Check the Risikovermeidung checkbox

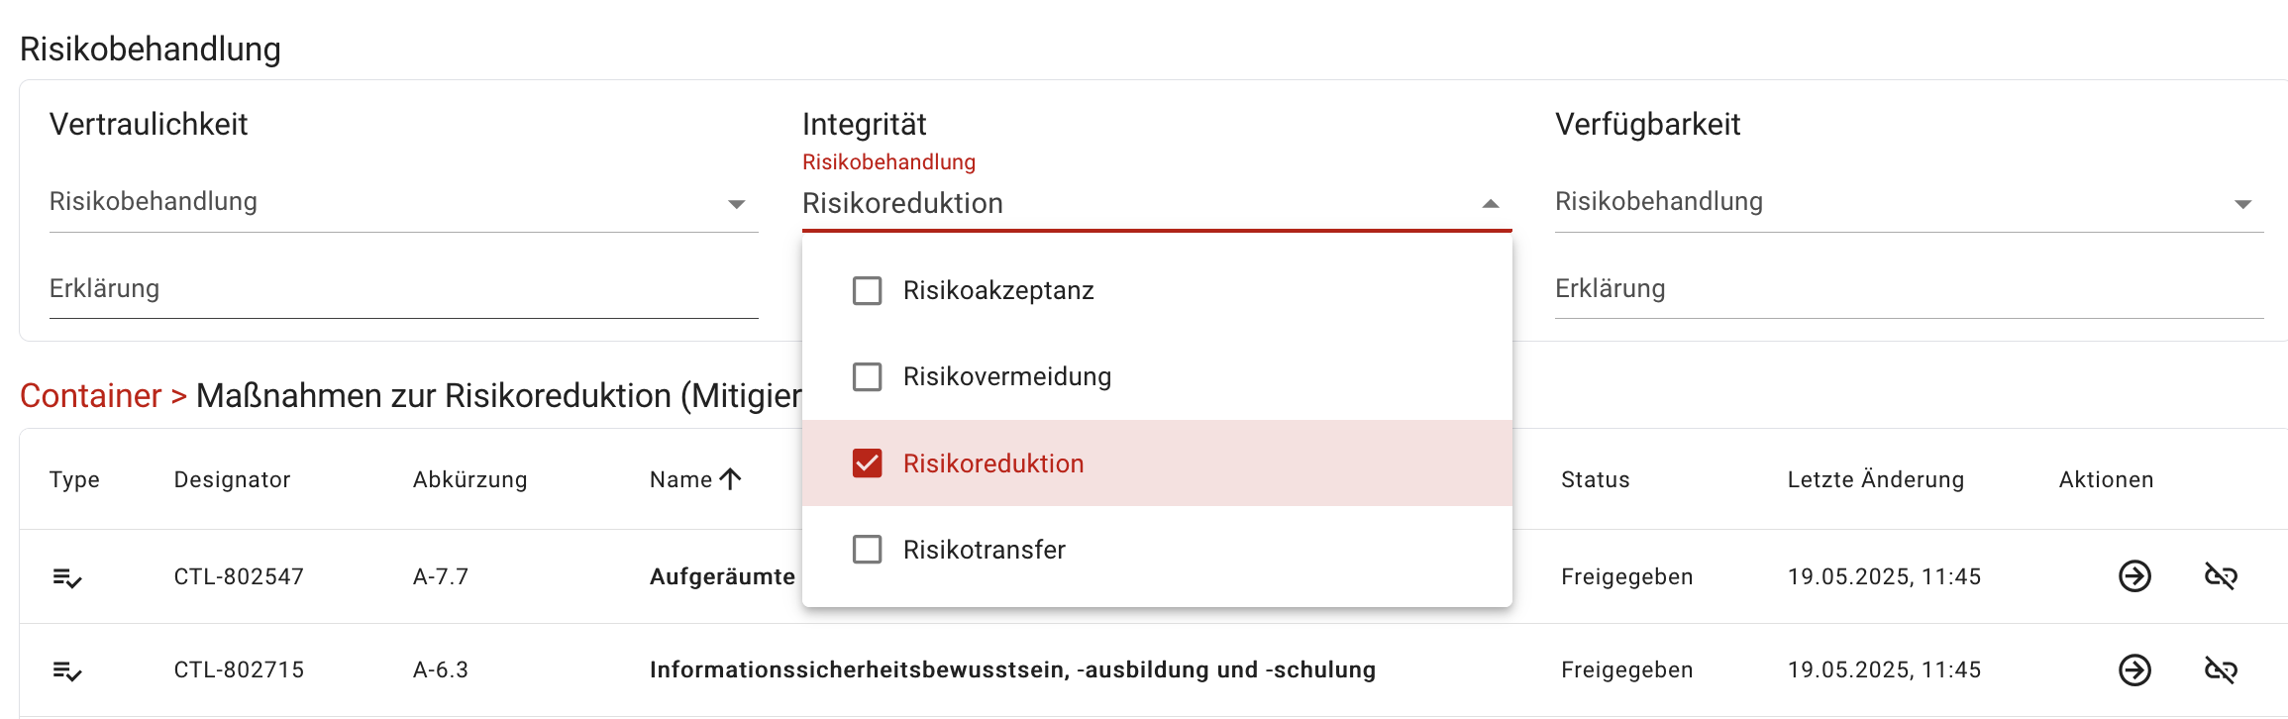click(867, 376)
